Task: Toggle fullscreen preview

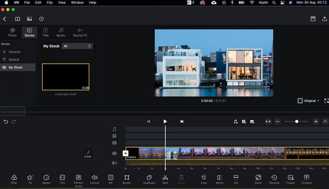Action: click(326, 101)
